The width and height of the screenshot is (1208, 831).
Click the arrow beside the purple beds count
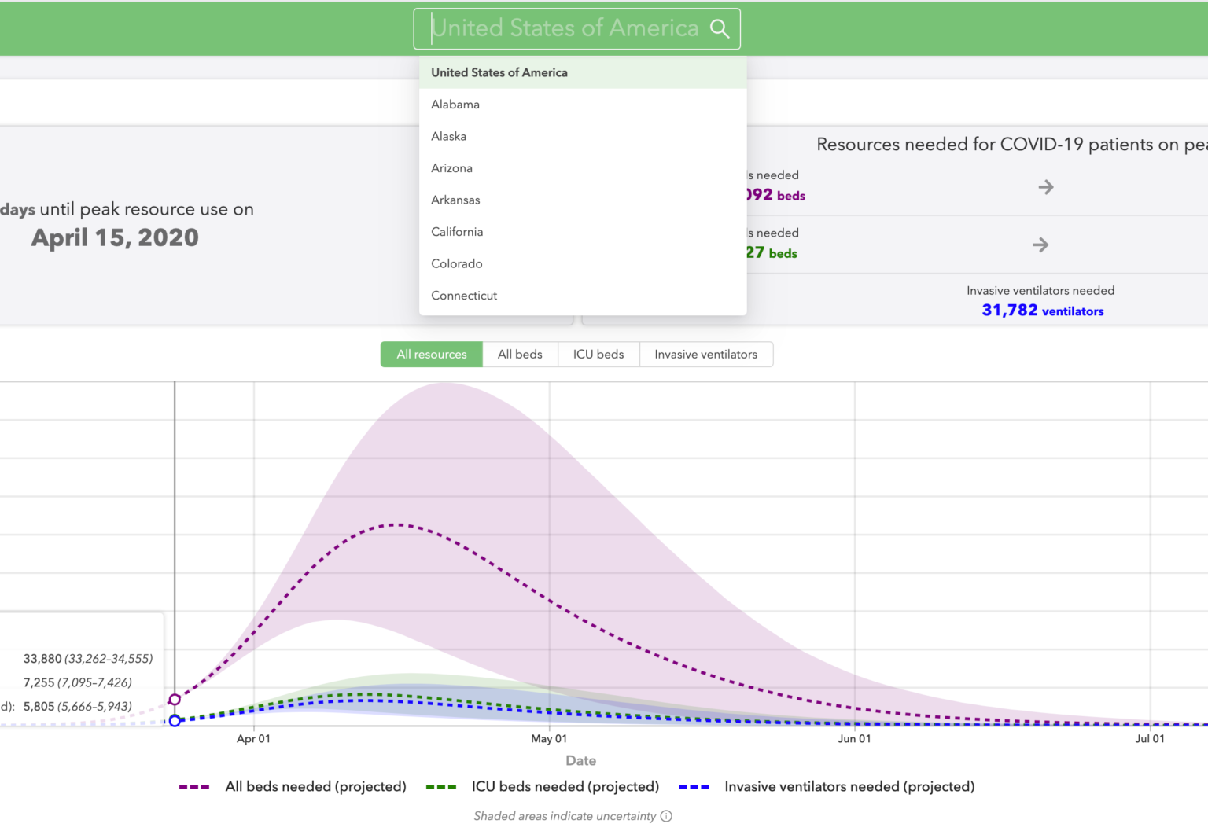tap(1045, 187)
